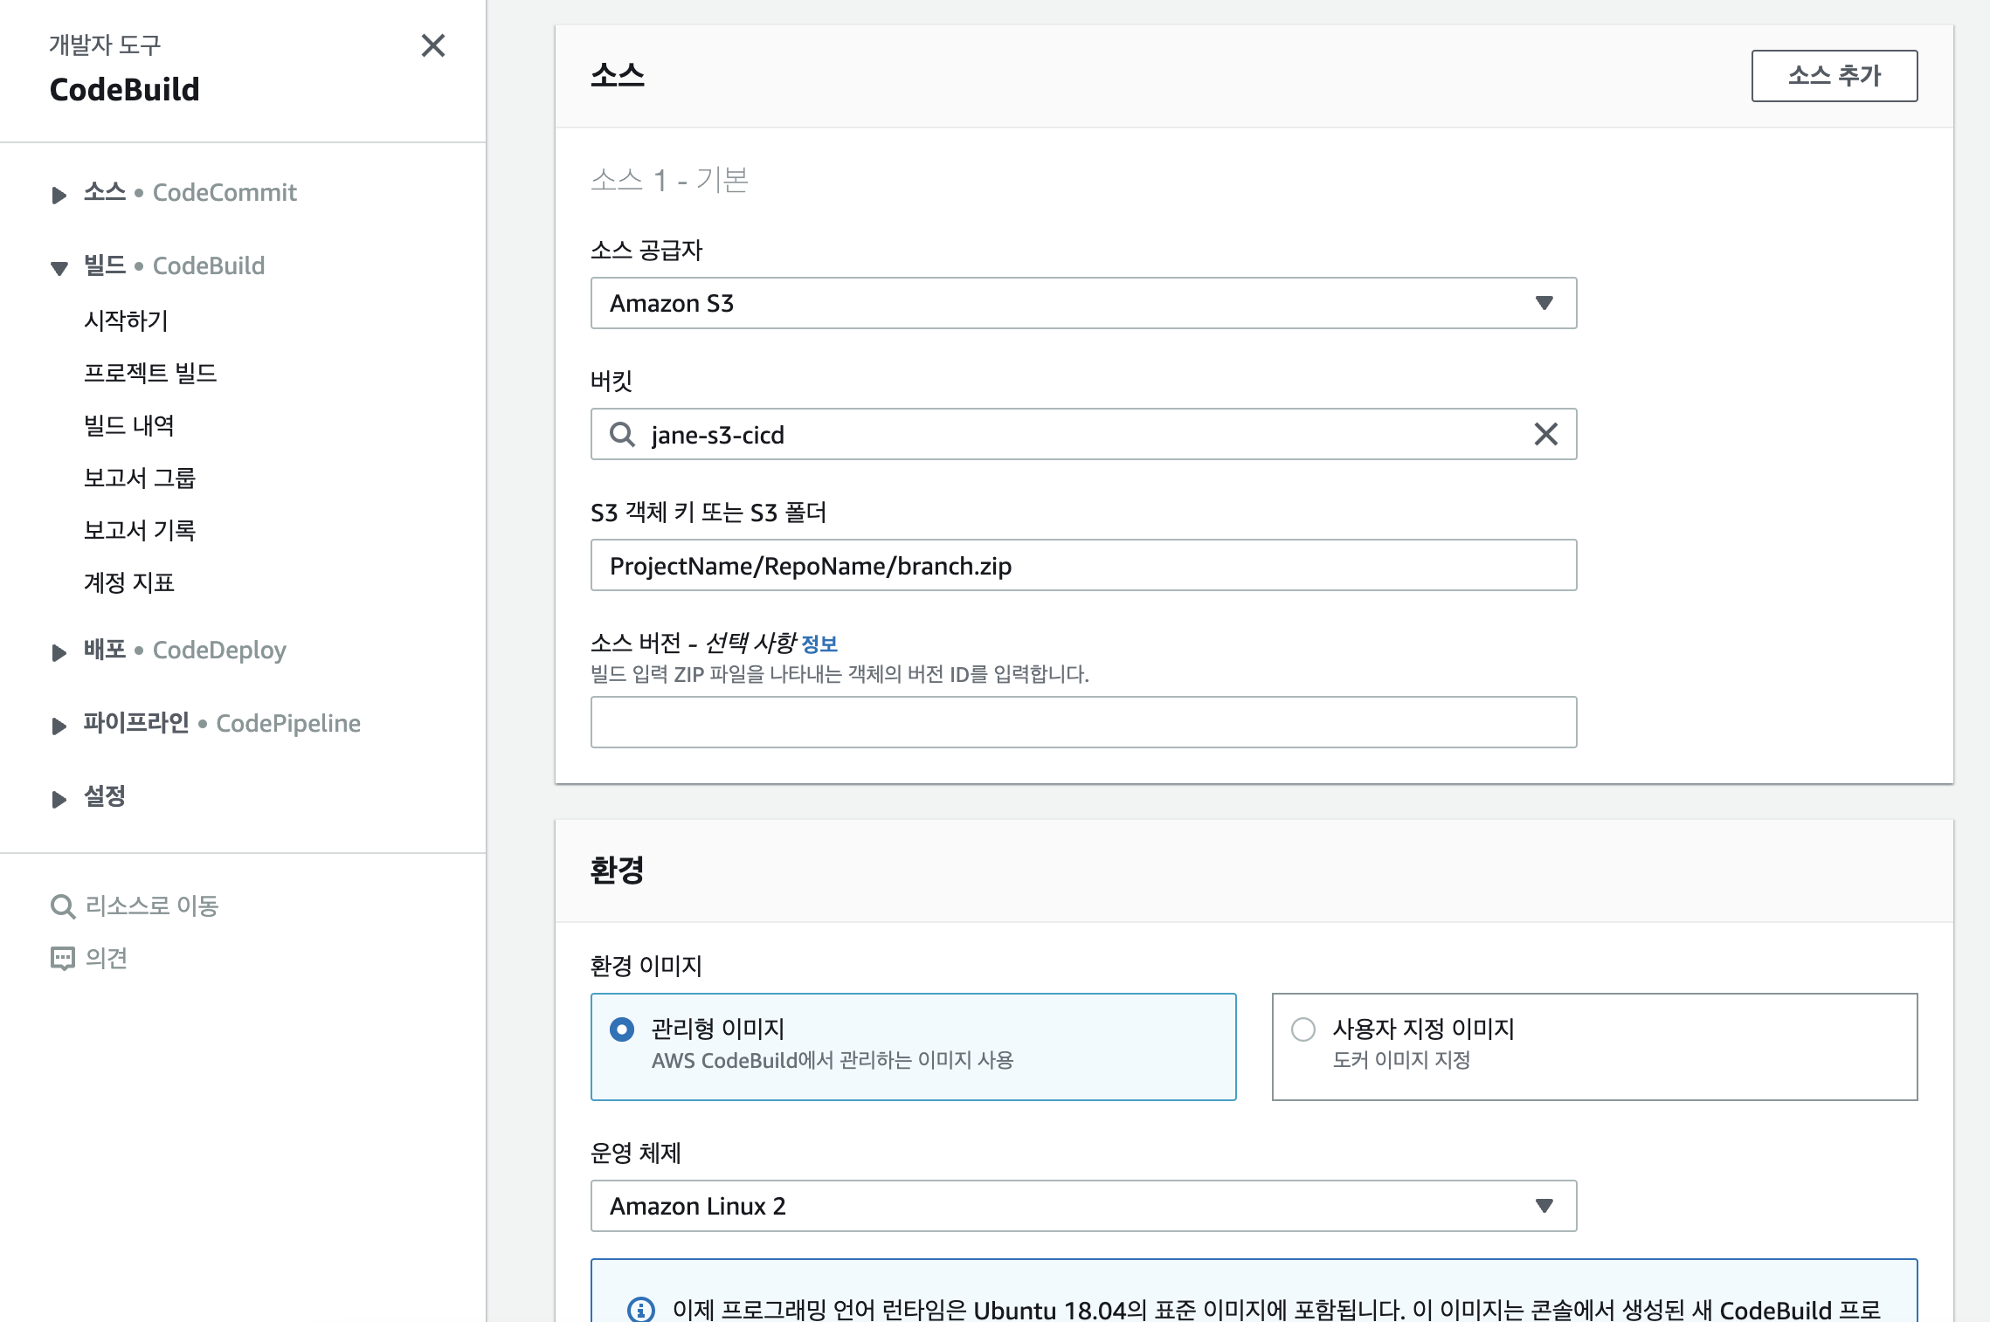
Task: Open 보고서 그룹 menu item
Action: [x=140, y=478]
